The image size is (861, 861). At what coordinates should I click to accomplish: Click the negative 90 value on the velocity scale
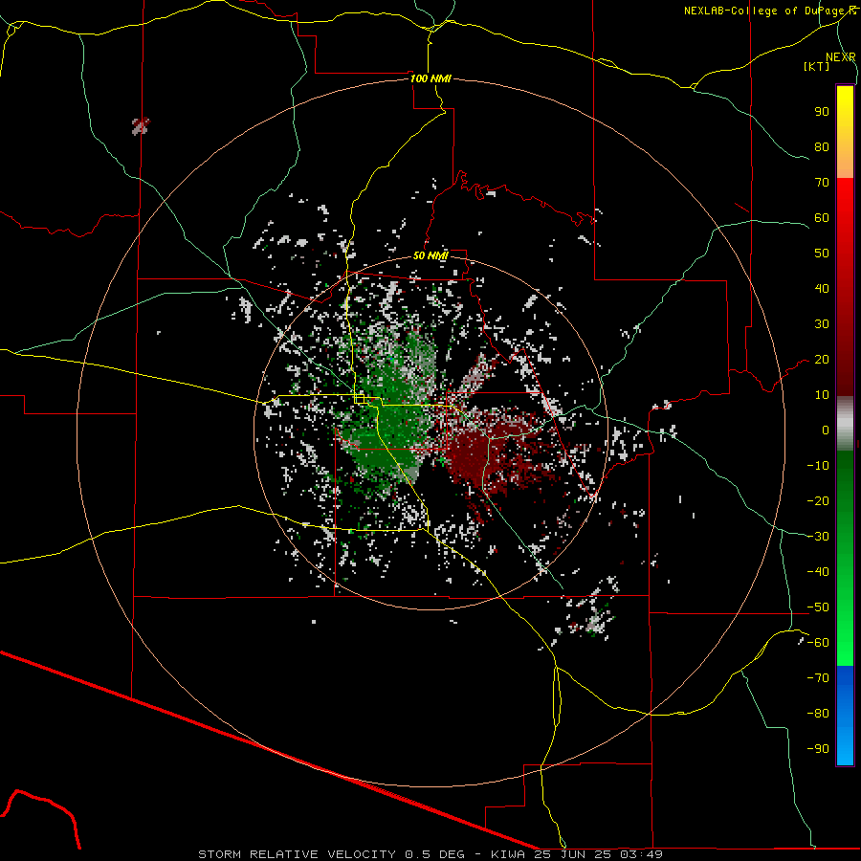818,749
